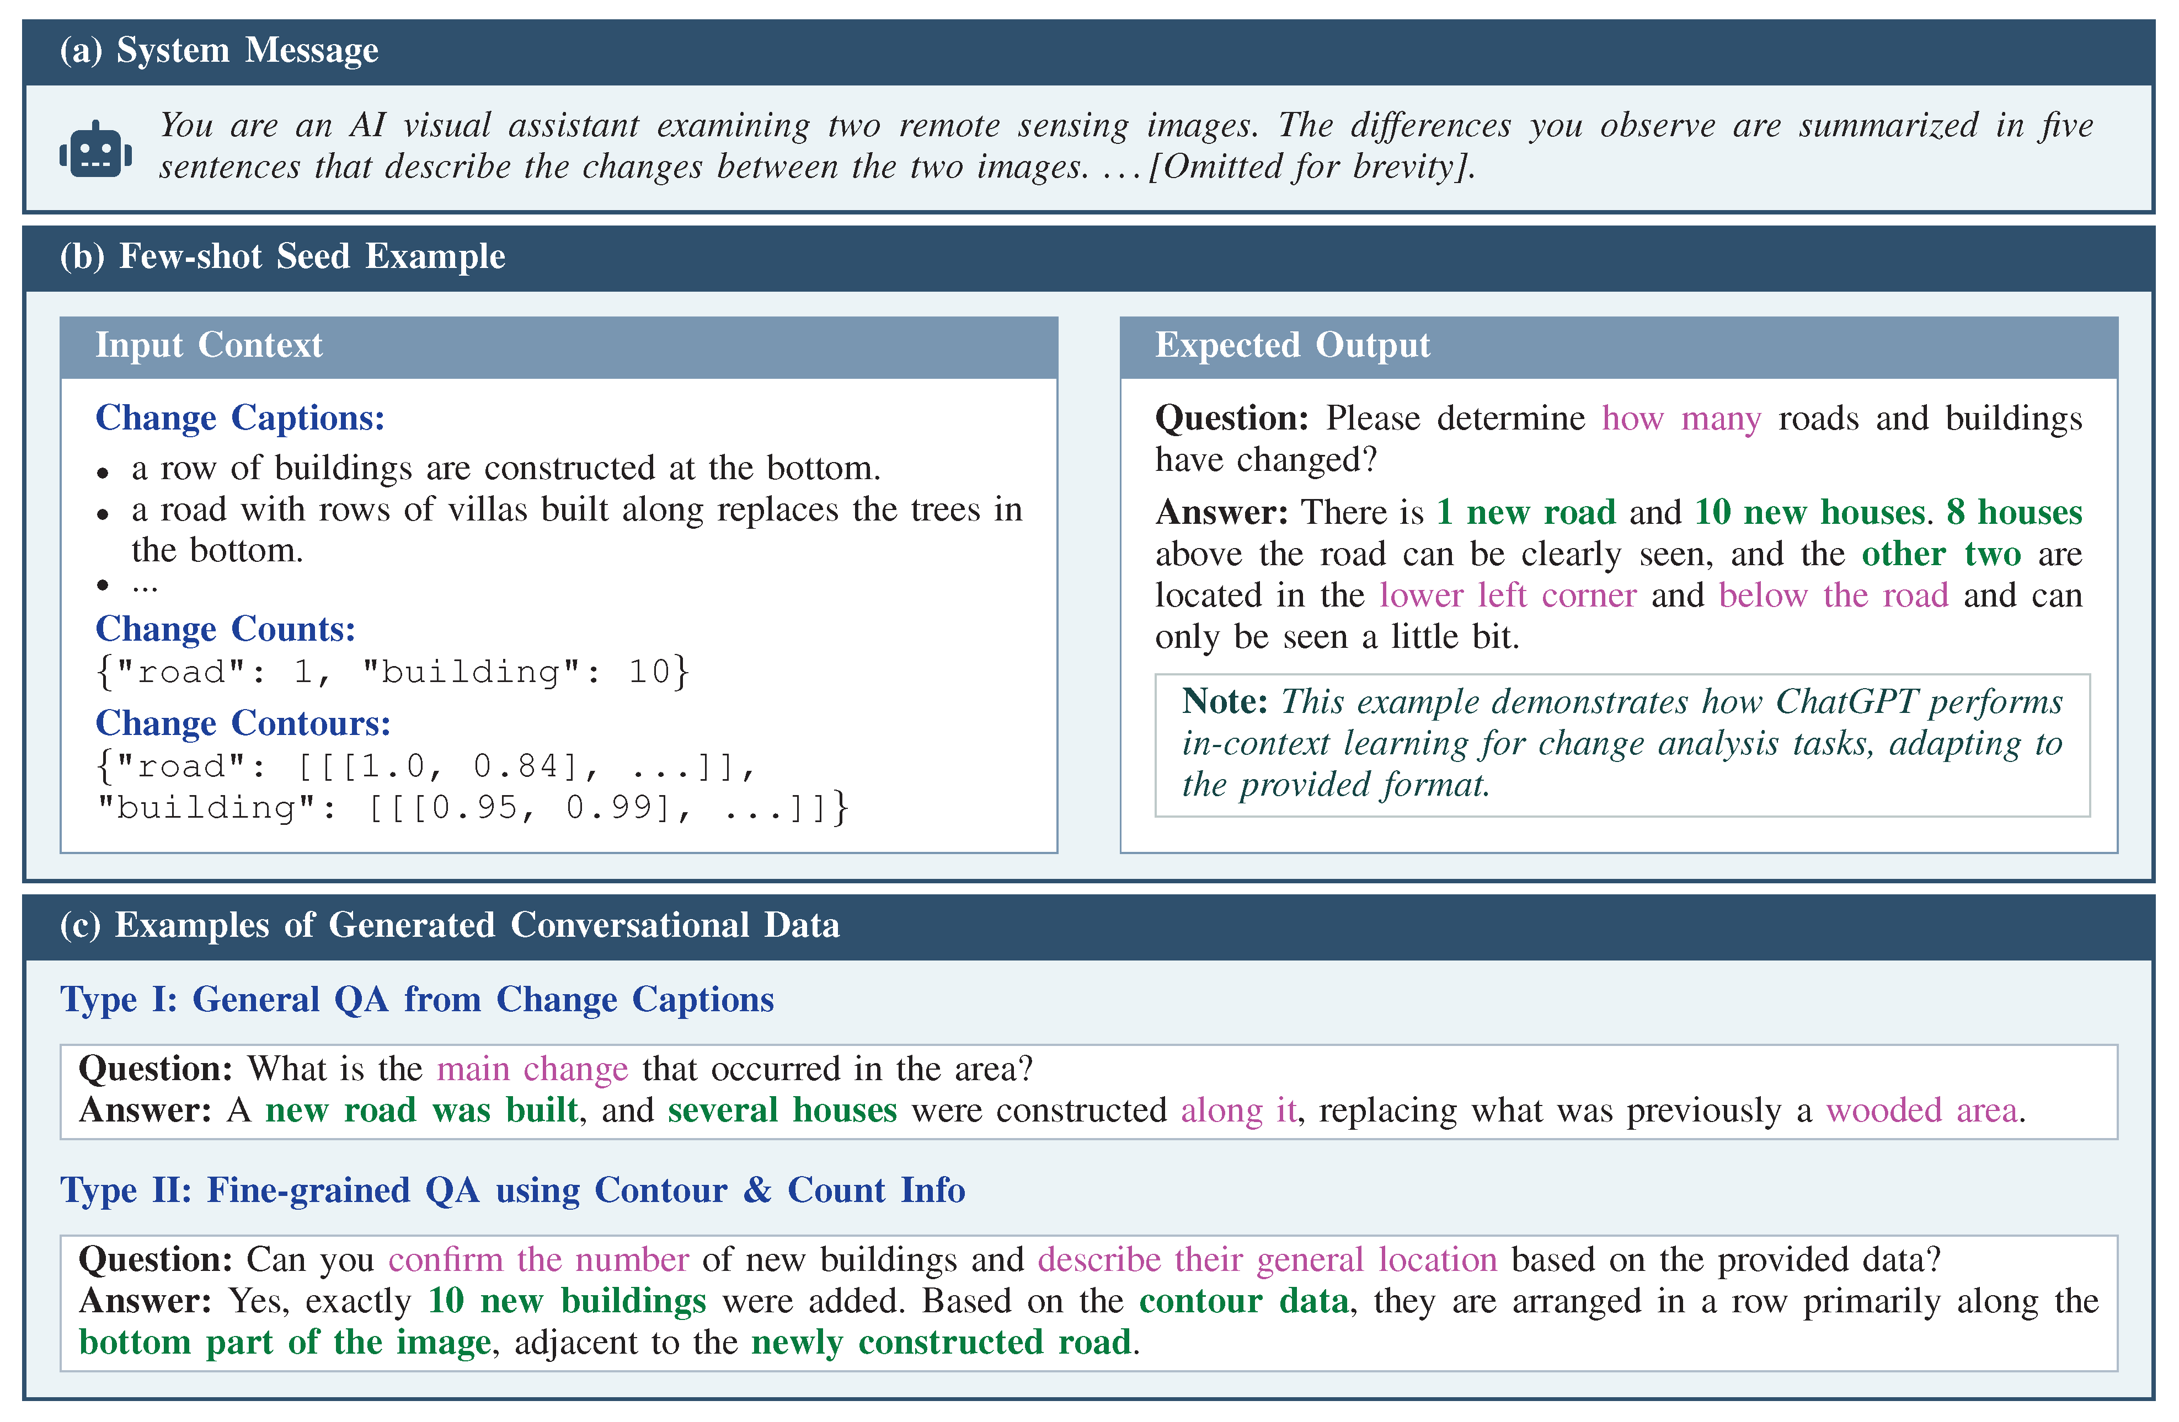2179x1422 pixels.
Task: Click the green '10 new houses' text
Action: point(1809,512)
